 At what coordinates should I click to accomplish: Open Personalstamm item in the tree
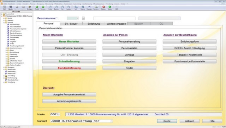[14, 25]
